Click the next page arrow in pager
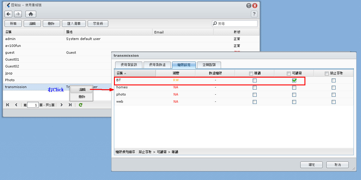The height and width of the screenshot is (180, 361). coord(61,105)
